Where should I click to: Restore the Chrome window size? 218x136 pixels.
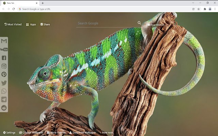click(x=207, y=3)
